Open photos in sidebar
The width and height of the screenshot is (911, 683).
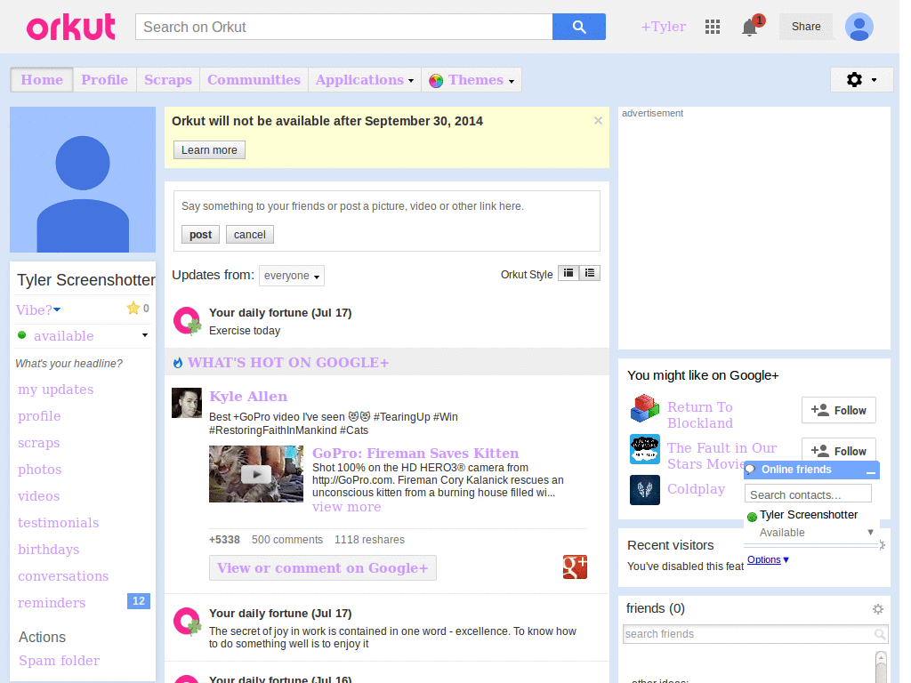(39, 470)
